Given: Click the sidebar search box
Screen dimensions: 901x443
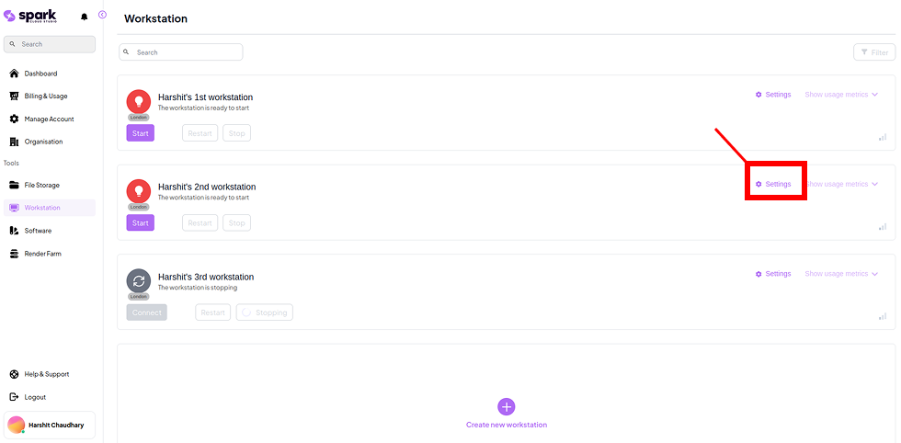Looking at the screenshot, I should (x=51, y=44).
